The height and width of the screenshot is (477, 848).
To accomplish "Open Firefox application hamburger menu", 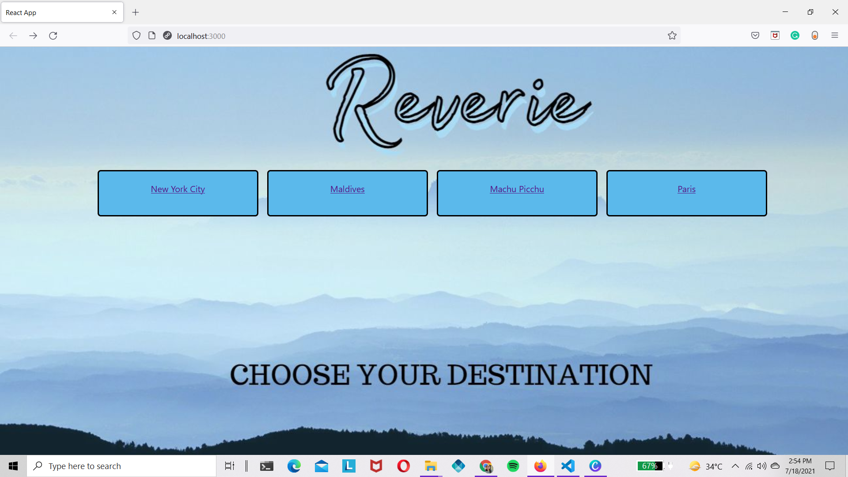I will pos(834,36).
